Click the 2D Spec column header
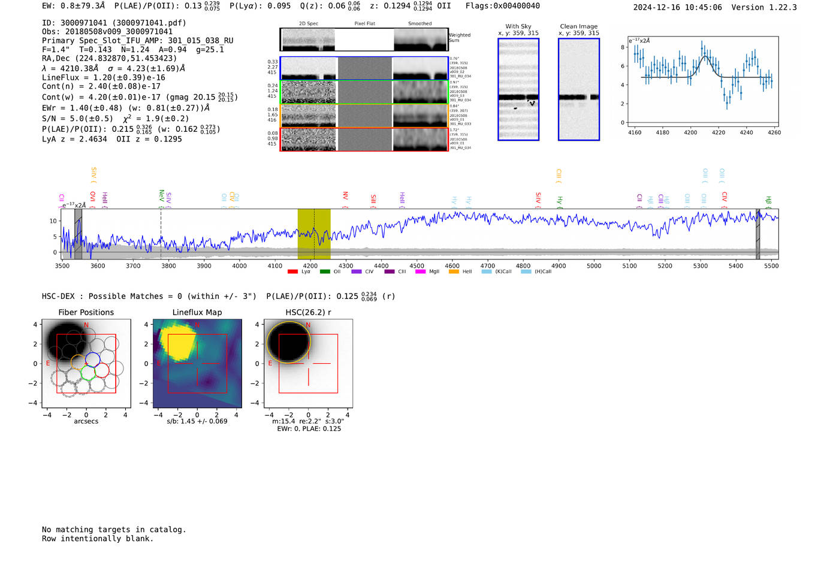This screenshot has width=839, height=571. [309, 23]
